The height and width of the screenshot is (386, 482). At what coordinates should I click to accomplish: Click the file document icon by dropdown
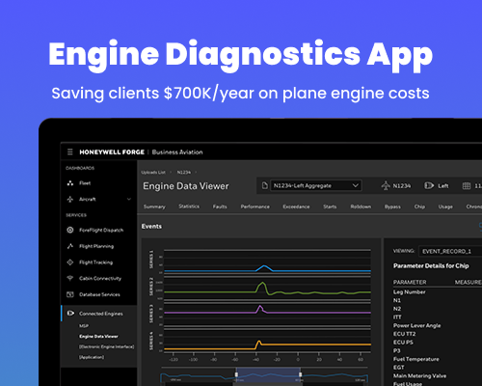click(x=264, y=185)
